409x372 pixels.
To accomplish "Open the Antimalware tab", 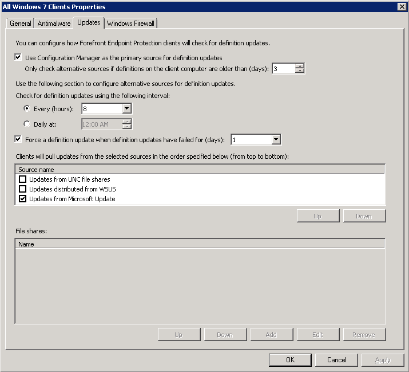I will 54,24.
